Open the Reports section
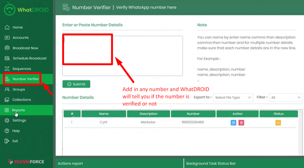The height and width of the screenshot is (168, 304). (18, 110)
